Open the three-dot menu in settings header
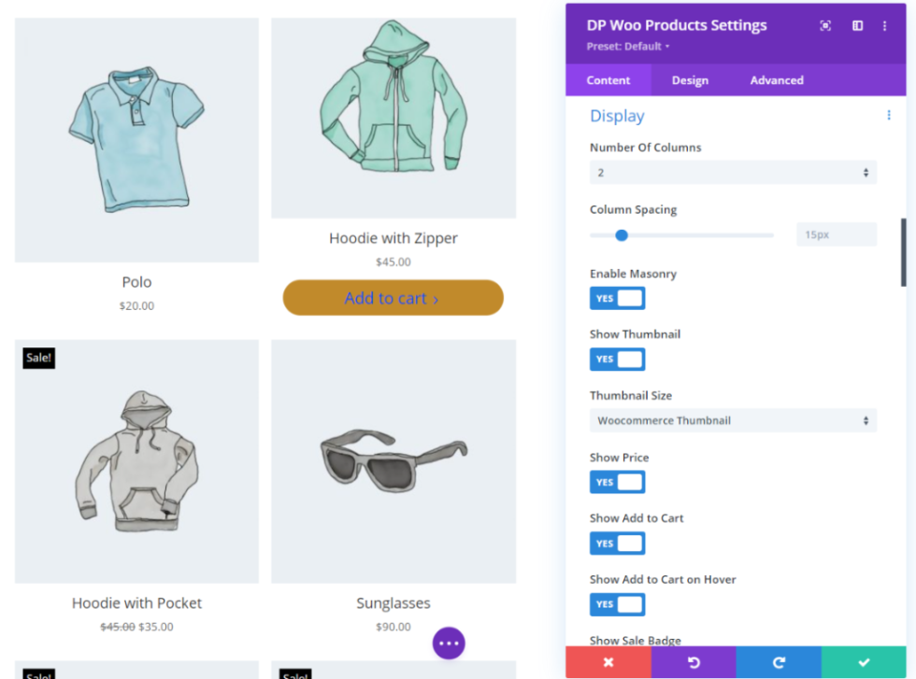The width and height of the screenshot is (916, 679). (885, 25)
